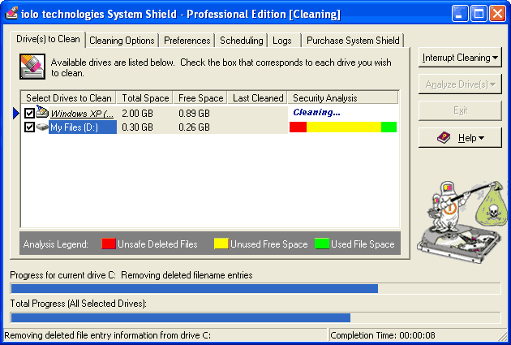Click the red Unsafe Deleted Files swatch
511x345 pixels.
click(109, 244)
